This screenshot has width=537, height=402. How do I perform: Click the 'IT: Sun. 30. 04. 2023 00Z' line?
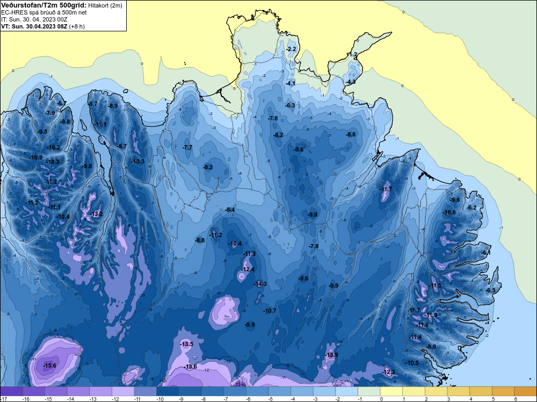click(34, 19)
